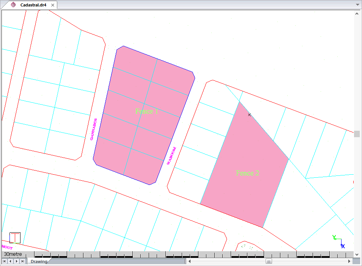Click the horizontal scrollbar left arrow
This screenshot has height=266, width=362.
click(191, 261)
